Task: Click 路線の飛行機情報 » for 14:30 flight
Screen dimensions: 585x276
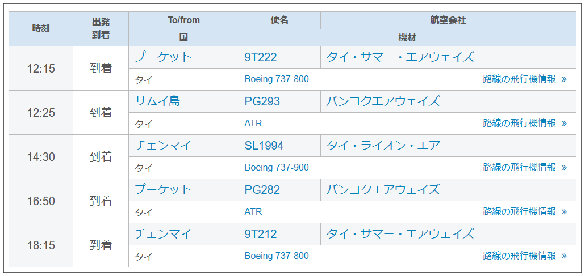Action: click(x=525, y=168)
